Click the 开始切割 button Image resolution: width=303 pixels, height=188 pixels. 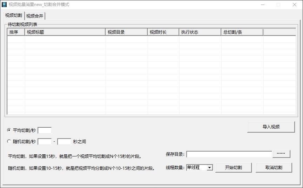pos(234,168)
